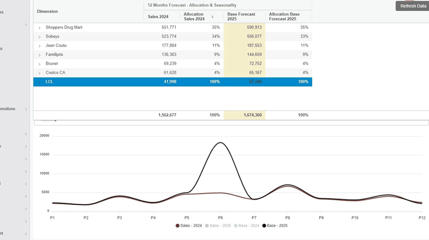Expand the Familiprix row chevron
Screen dimensions: 429x240
[x=40, y=55]
